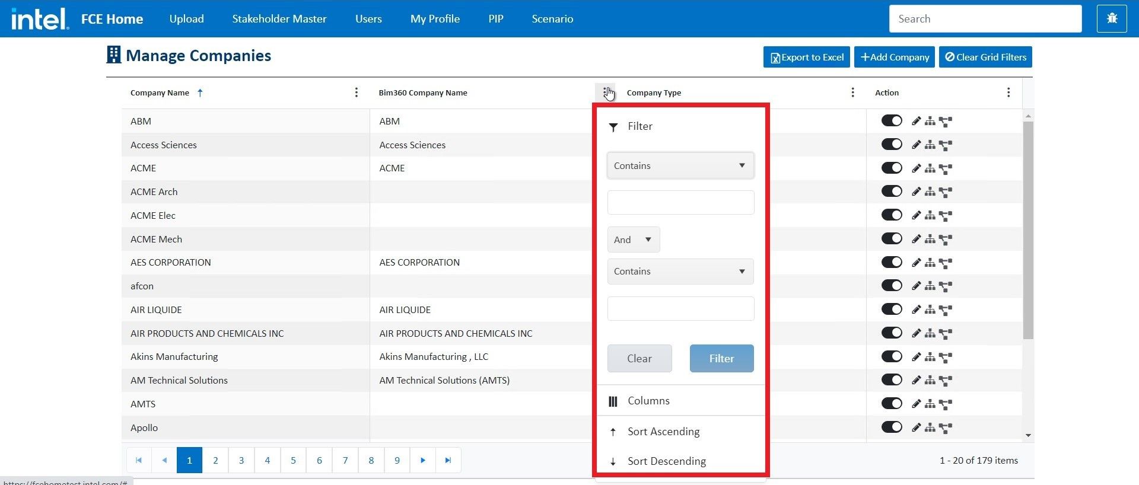1139x485 pixels.
Task: Click the hierarchy sitemap icon for Apollo
Action: coord(930,427)
